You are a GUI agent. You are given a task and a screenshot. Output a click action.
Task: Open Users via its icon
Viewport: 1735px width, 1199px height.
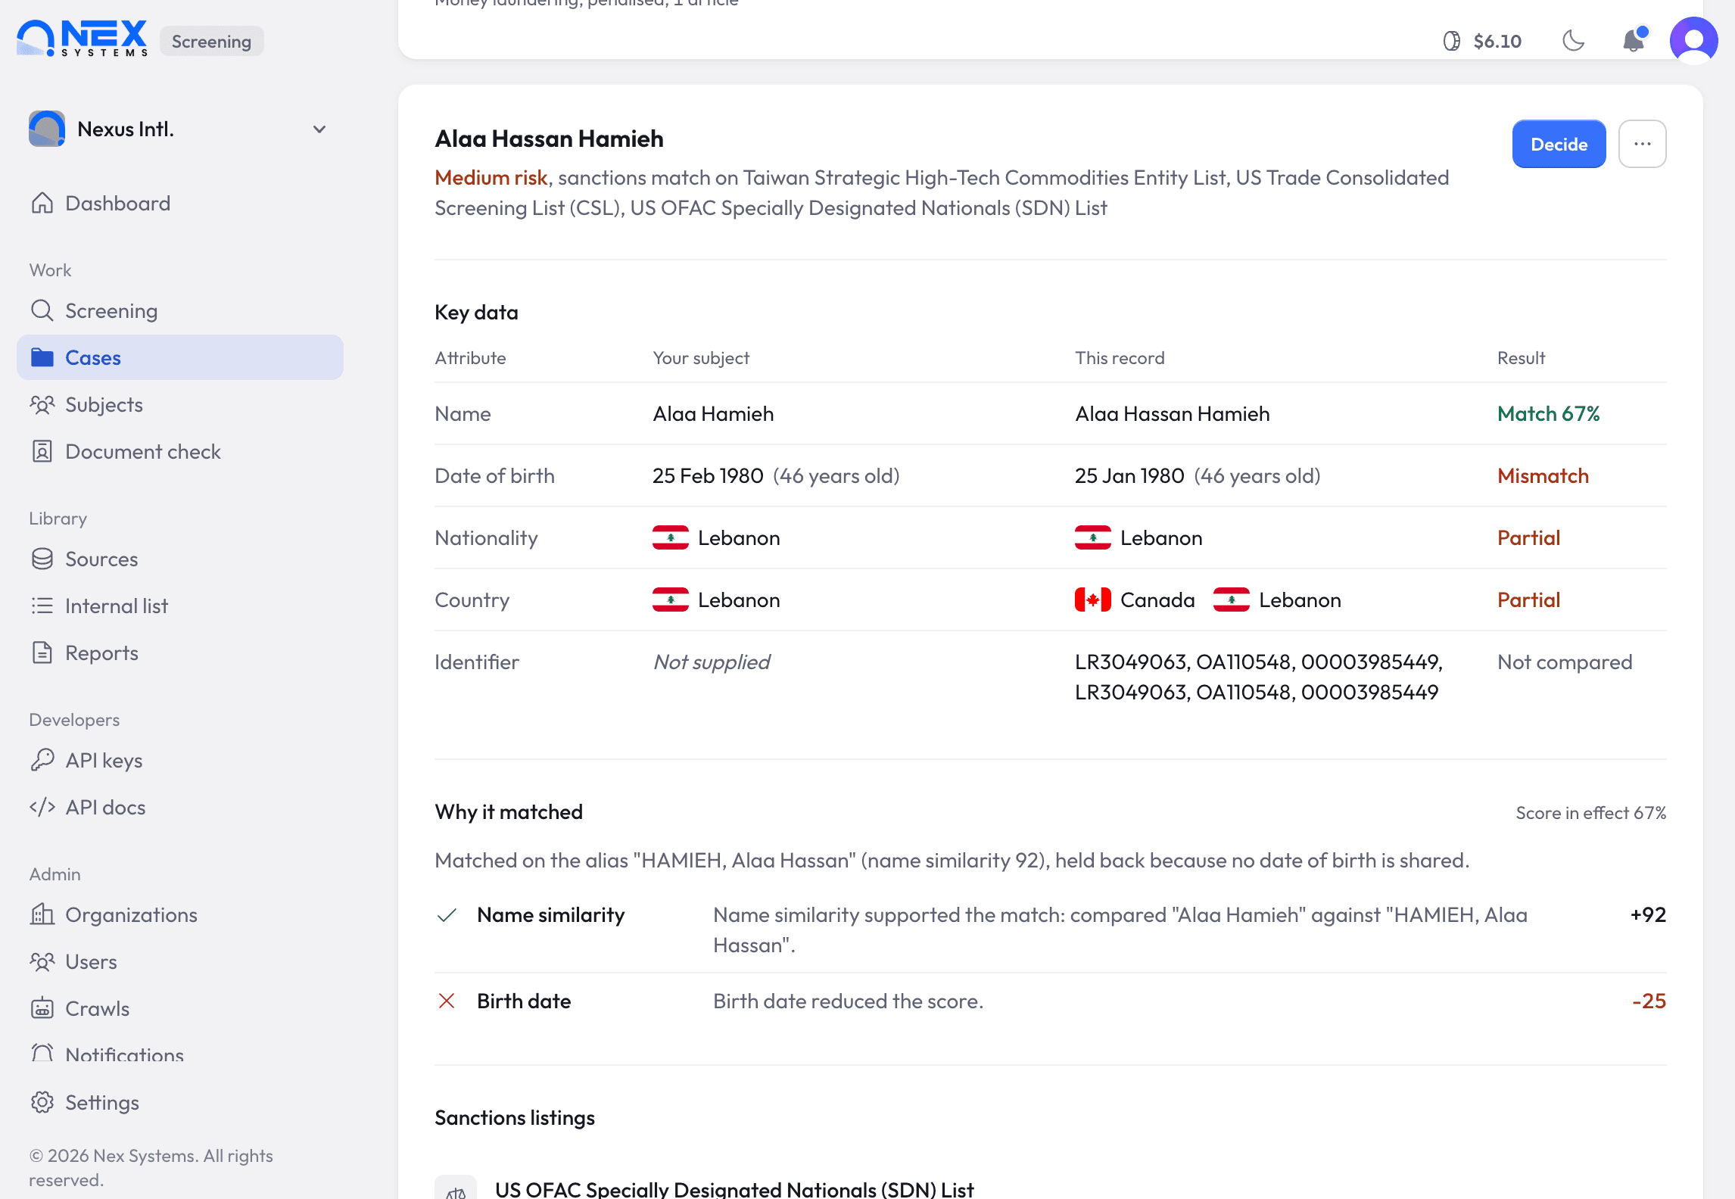(x=42, y=961)
